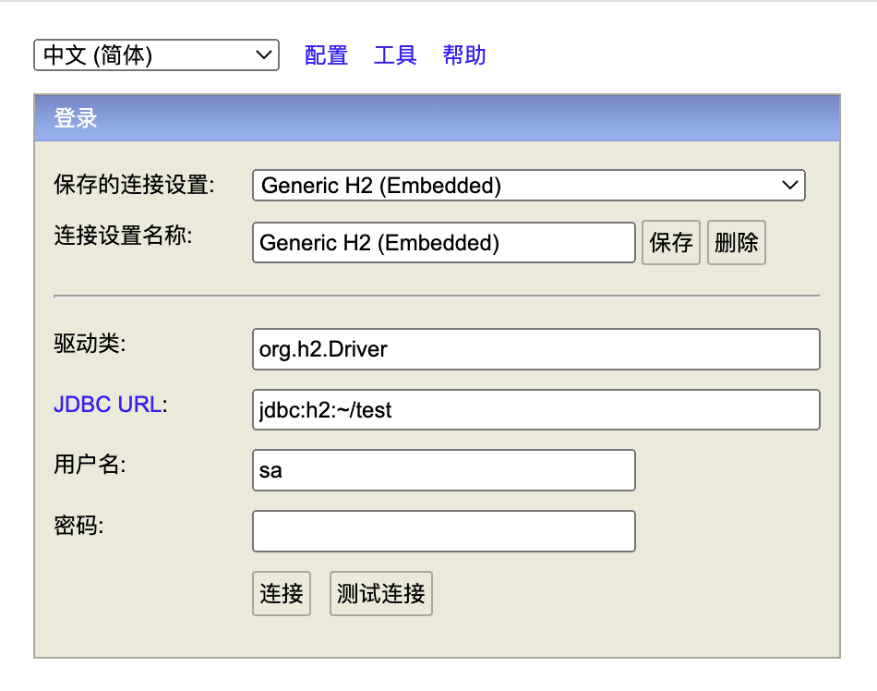This screenshot has width=877, height=691.
Task: Click the 驱动类 label text
Action: pyautogui.click(x=90, y=344)
